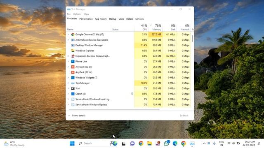Click the volume icon in system tray
Viewport: 264px width, 148px height.
click(233, 143)
